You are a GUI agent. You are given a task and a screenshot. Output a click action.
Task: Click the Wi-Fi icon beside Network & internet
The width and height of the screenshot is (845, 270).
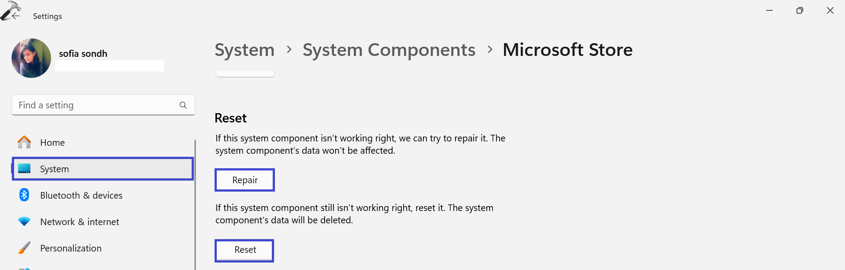(x=24, y=222)
